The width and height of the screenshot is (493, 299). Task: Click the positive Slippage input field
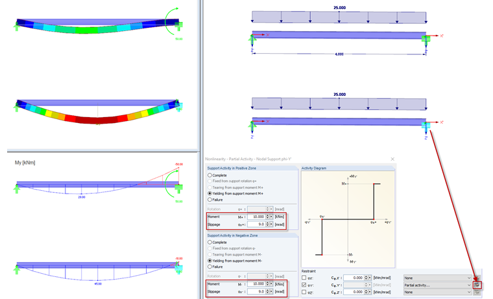tap(256, 225)
